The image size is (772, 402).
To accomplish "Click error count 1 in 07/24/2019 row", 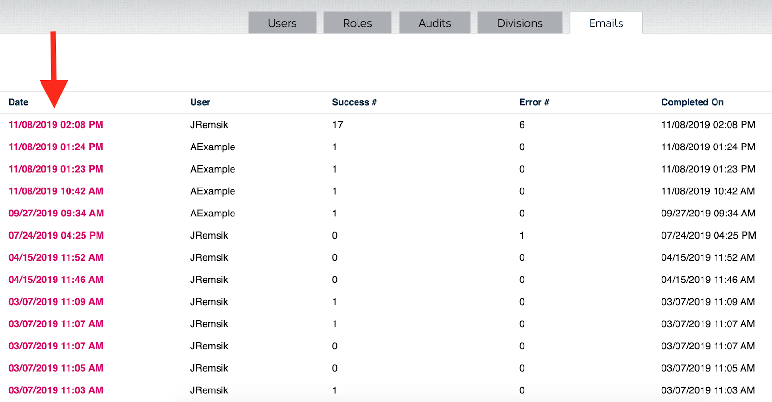I will click(x=522, y=236).
